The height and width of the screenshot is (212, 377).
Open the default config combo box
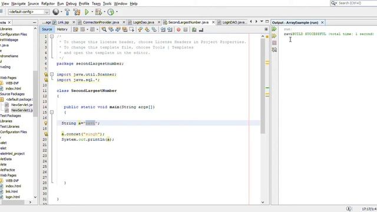coord(29,12)
